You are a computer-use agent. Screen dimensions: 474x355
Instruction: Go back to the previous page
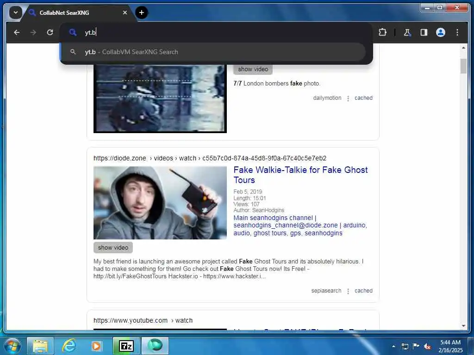click(17, 32)
